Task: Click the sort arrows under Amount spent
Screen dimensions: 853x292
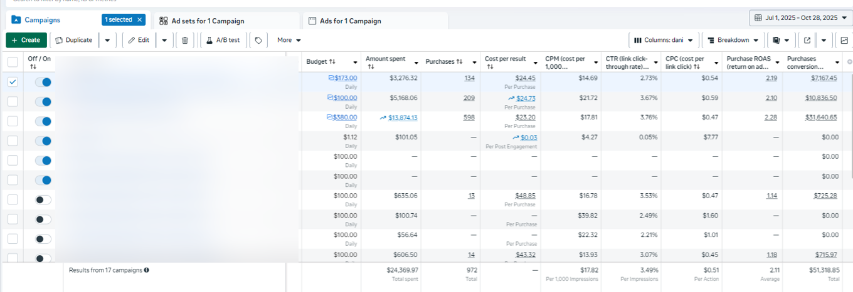Action: (x=371, y=66)
